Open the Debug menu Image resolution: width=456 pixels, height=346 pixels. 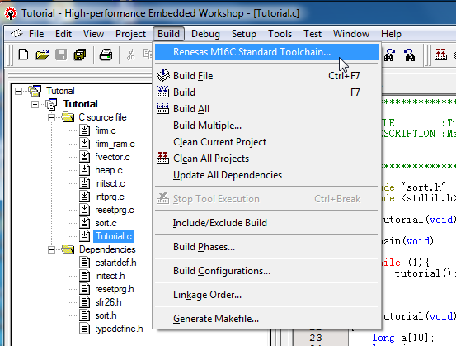point(205,34)
